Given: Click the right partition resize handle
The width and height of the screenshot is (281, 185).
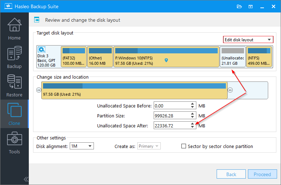Looking at the screenshot, I should [x=230, y=90].
